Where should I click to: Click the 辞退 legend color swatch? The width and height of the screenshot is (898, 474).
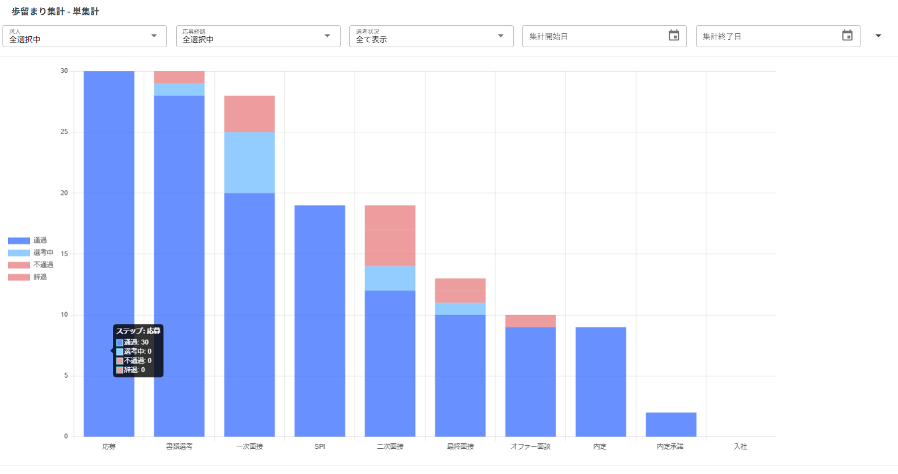(19, 277)
